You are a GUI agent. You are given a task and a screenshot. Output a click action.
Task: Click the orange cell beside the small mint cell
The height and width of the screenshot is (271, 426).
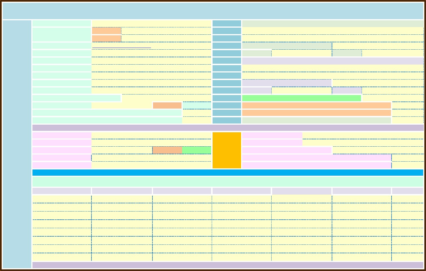(167, 105)
